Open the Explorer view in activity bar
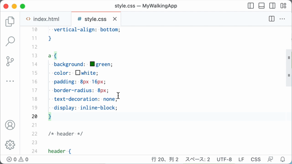This screenshot has height=164, width=292. coord(10,21)
